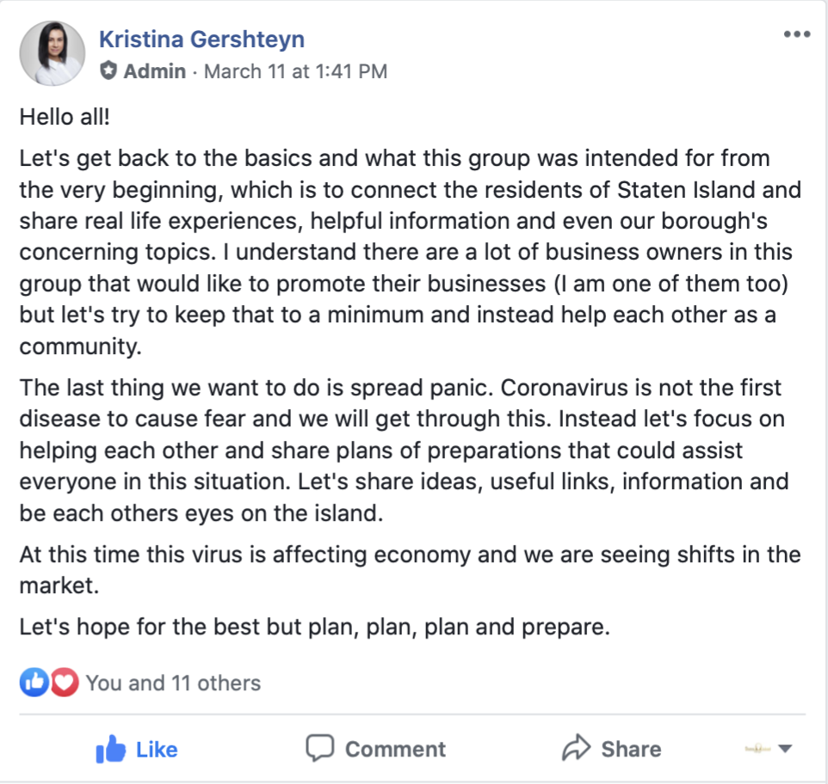Click the Comment button label

point(396,750)
